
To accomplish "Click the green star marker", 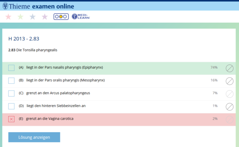I will (x=20, y=17).
